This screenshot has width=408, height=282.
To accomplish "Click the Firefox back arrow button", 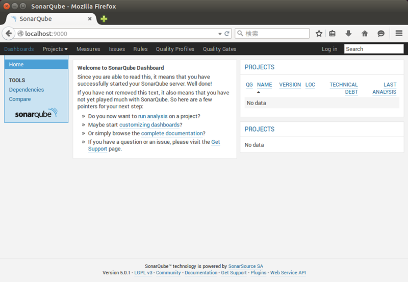I will (9, 34).
